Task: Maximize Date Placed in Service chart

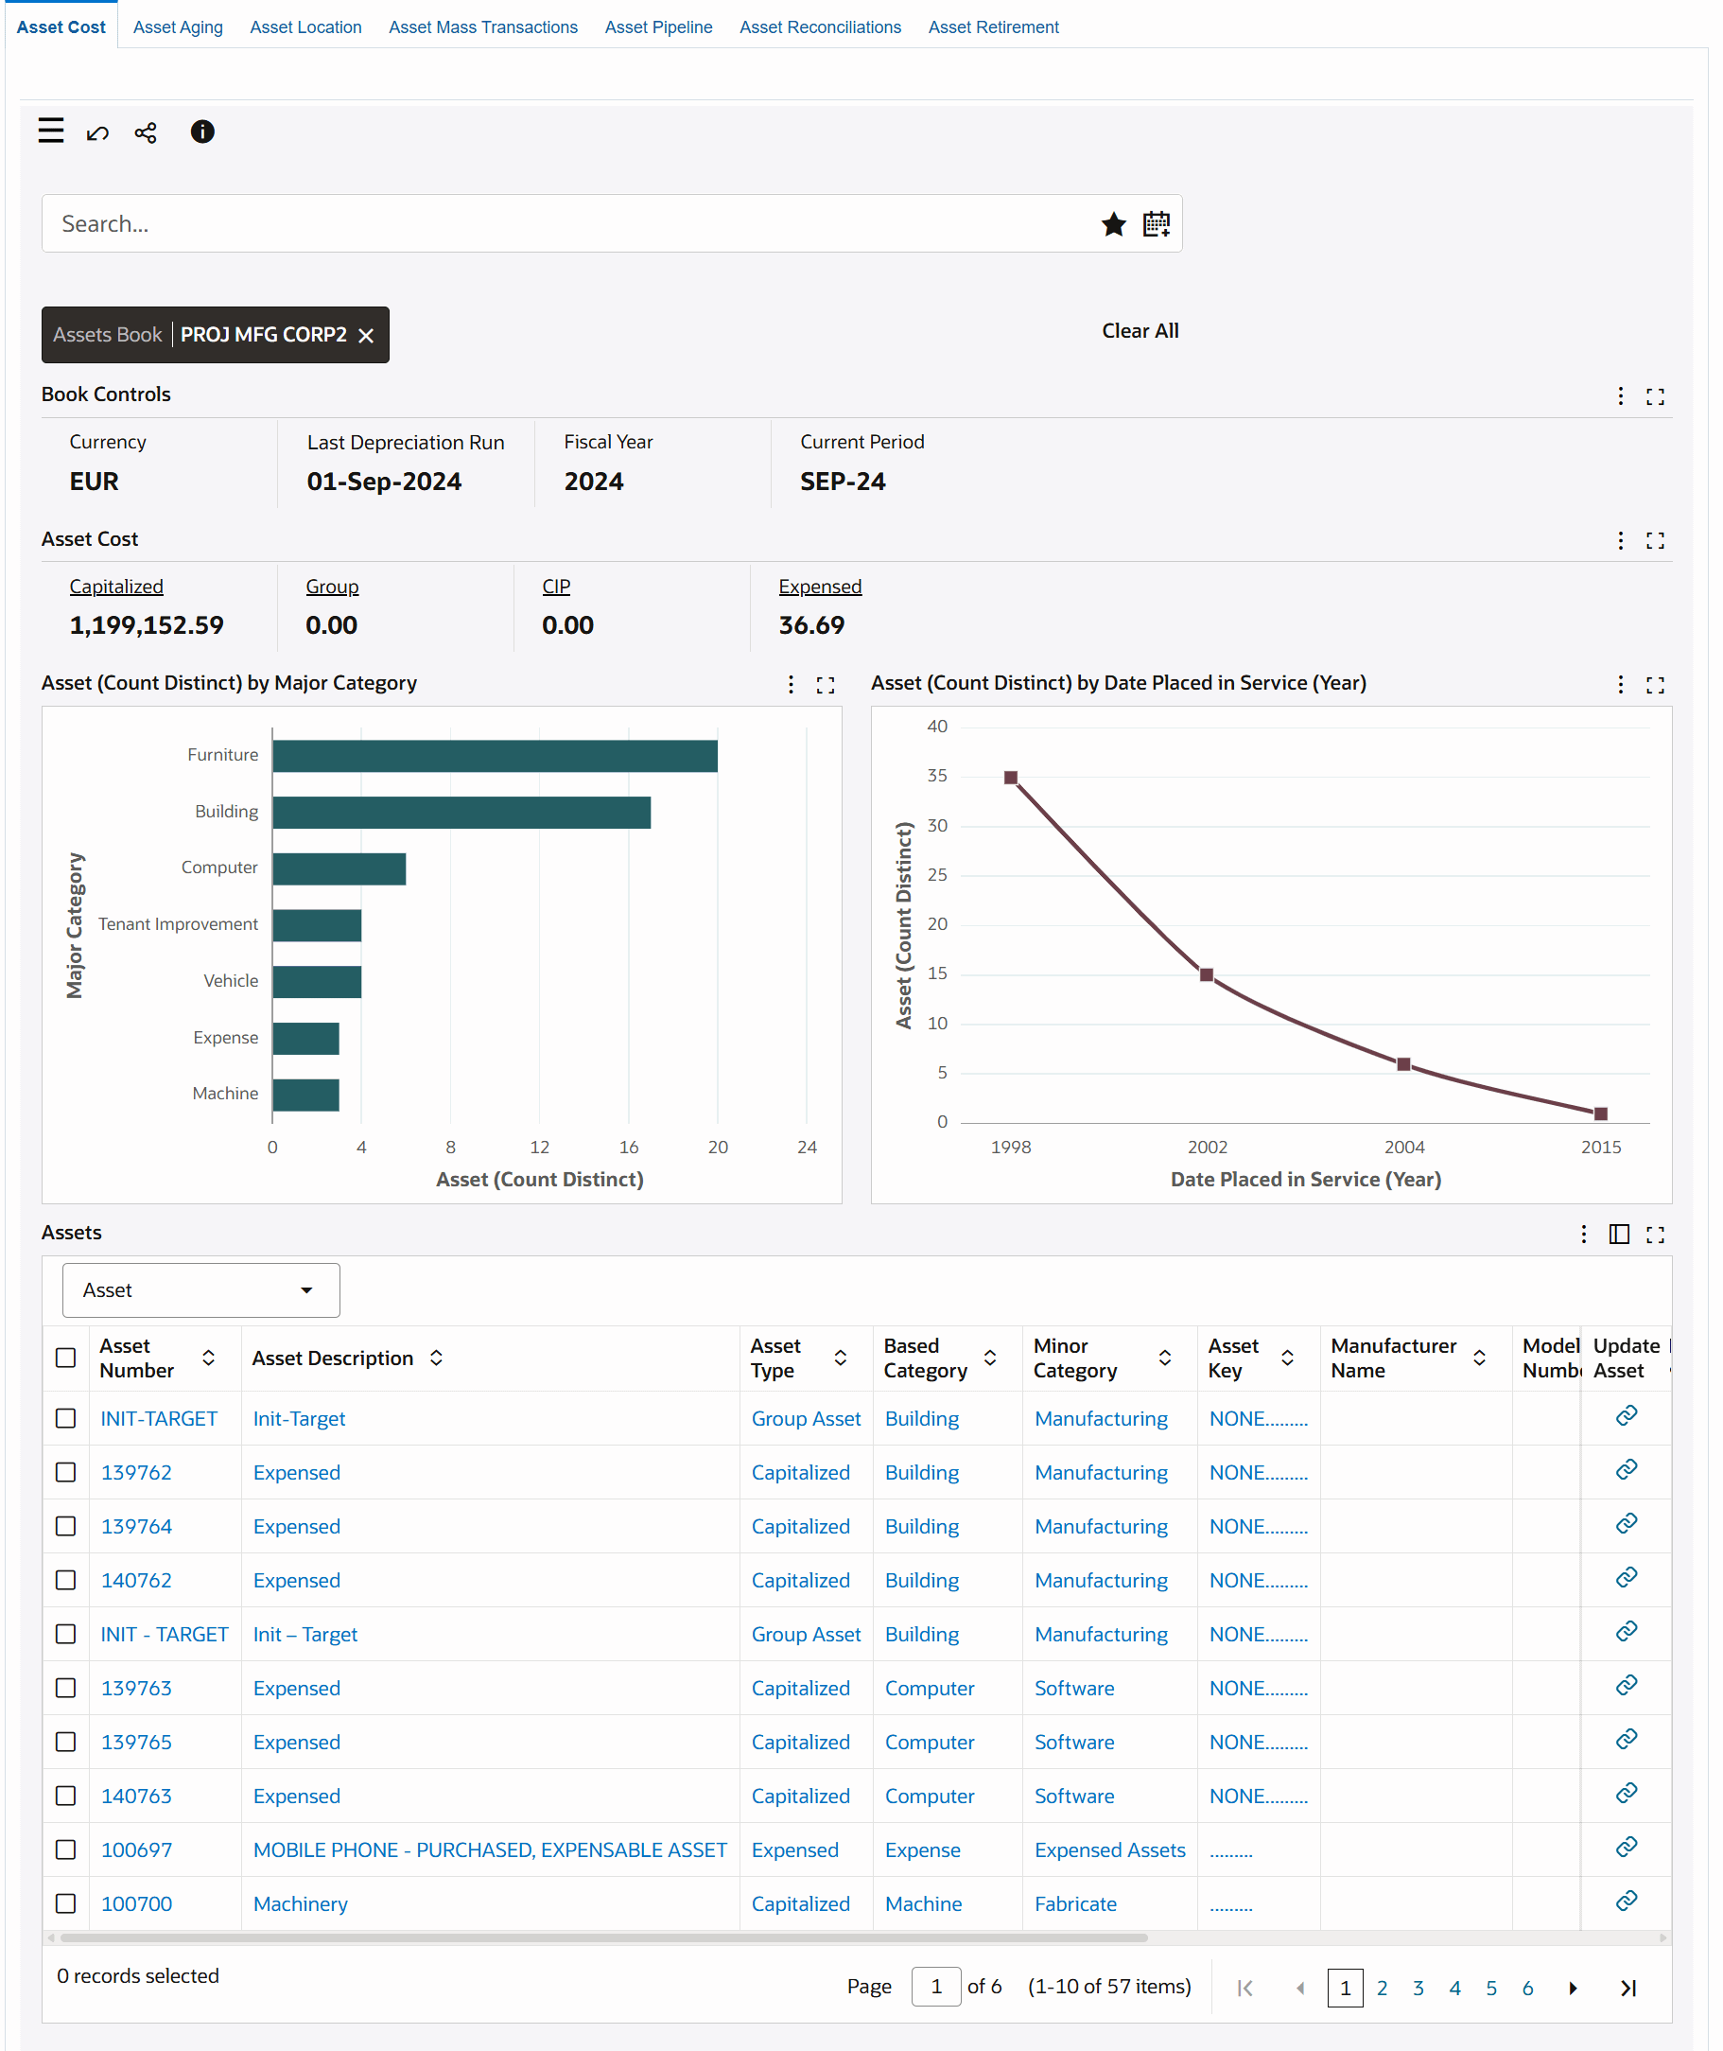Action: 1655,684
